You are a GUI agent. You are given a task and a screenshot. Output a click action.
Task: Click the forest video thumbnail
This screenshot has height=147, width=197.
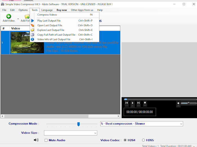(27, 43)
